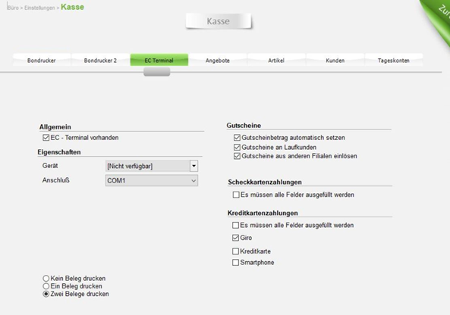The height and width of the screenshot is (315, 450).
Task: Toggle Gutscheine an Laufkunden checkbox
Action: [x=237, y=147]
